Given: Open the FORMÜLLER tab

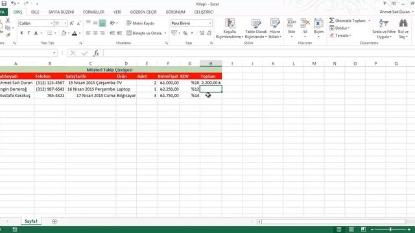Looking at the screenshot, I should [x=93, y=12].
